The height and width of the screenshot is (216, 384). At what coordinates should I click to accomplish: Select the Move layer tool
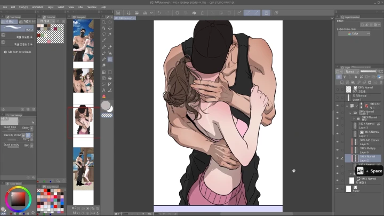click(x=110, y=28)
